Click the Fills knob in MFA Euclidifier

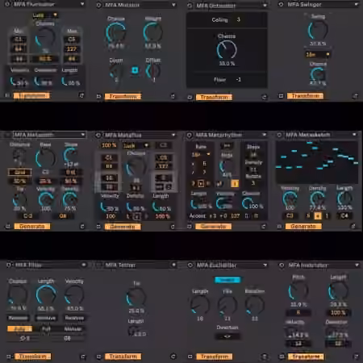[227, 305]
